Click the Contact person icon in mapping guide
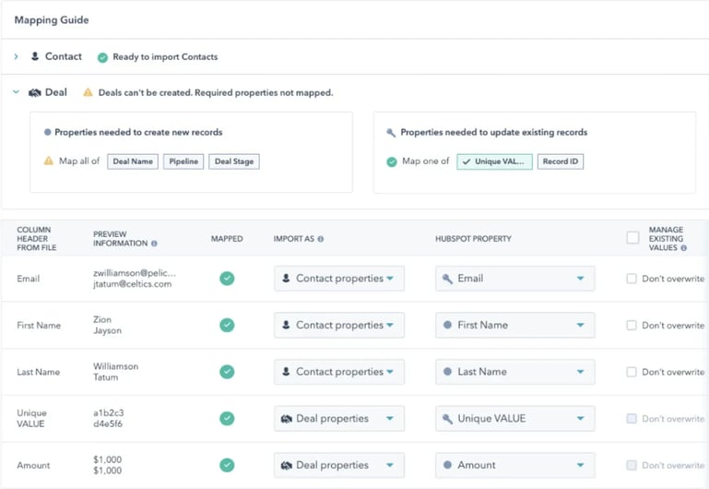This screenshot has height=489, width=709. pyautogui.click(x=35, y=56)
